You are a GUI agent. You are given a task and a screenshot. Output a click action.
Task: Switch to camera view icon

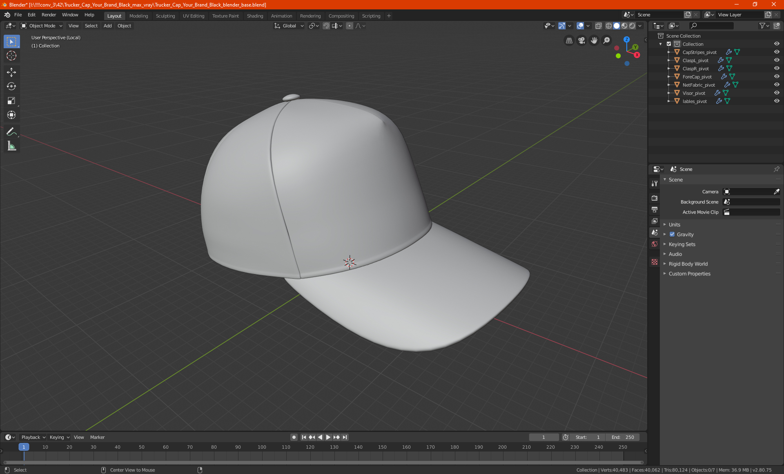pos(581,40)
